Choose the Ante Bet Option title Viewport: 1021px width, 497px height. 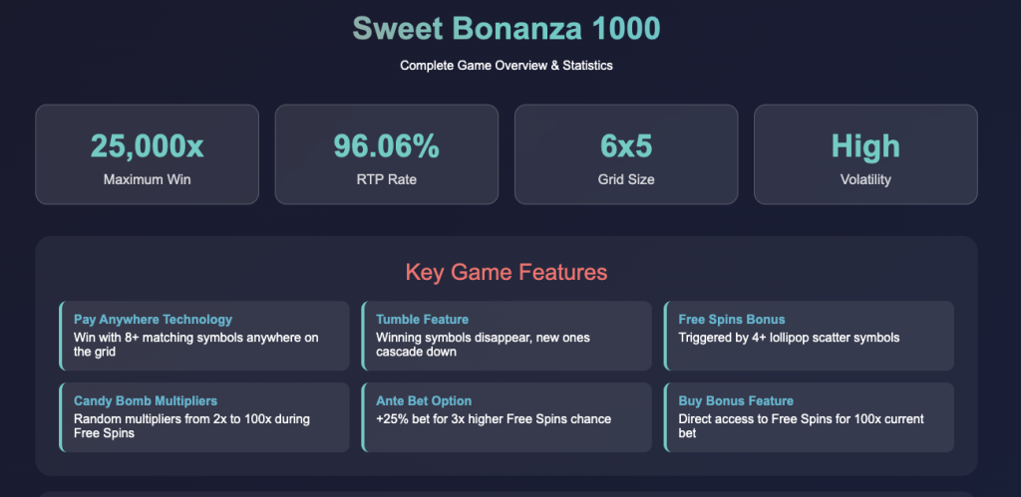(424, 401)
